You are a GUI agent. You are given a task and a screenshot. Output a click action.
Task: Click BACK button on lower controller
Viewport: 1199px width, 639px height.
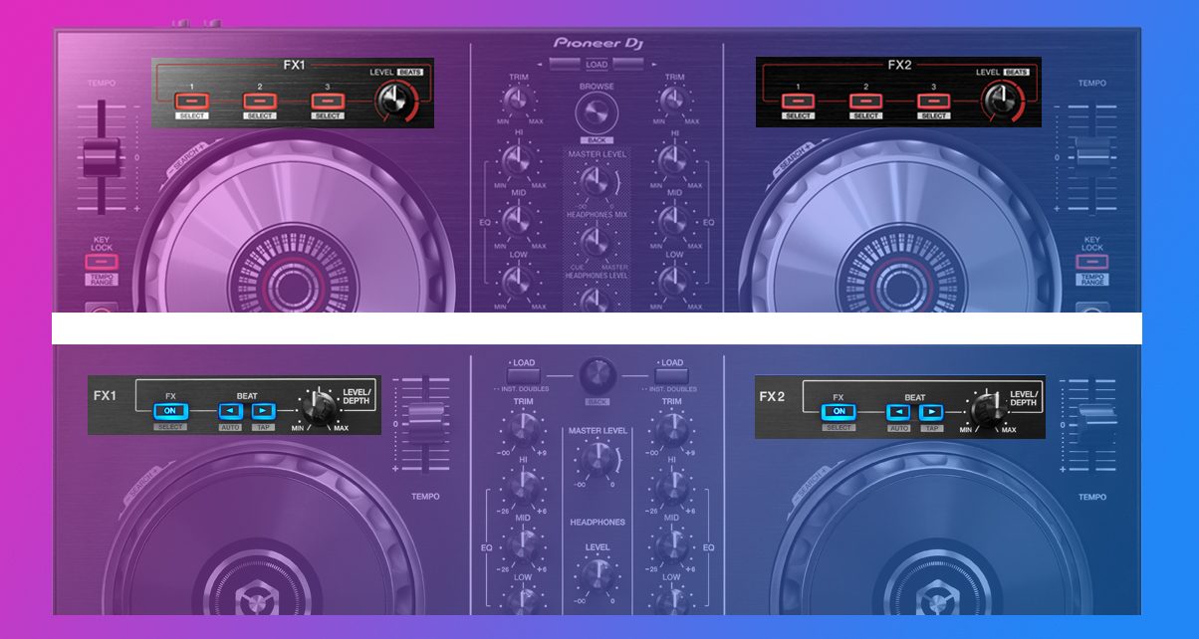click(x=599, y=401)
